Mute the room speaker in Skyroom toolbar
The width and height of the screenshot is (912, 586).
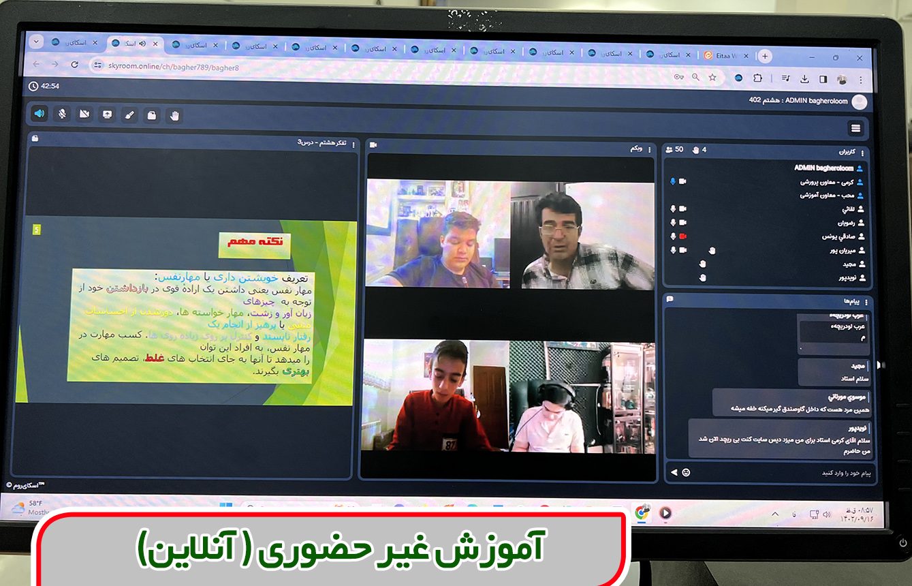(40, 113)
